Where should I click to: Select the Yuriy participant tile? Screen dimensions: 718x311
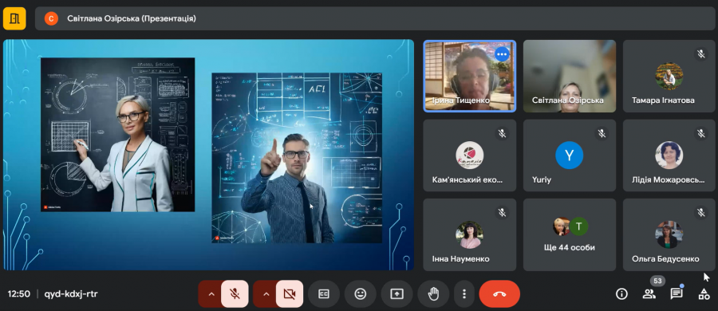570,155
